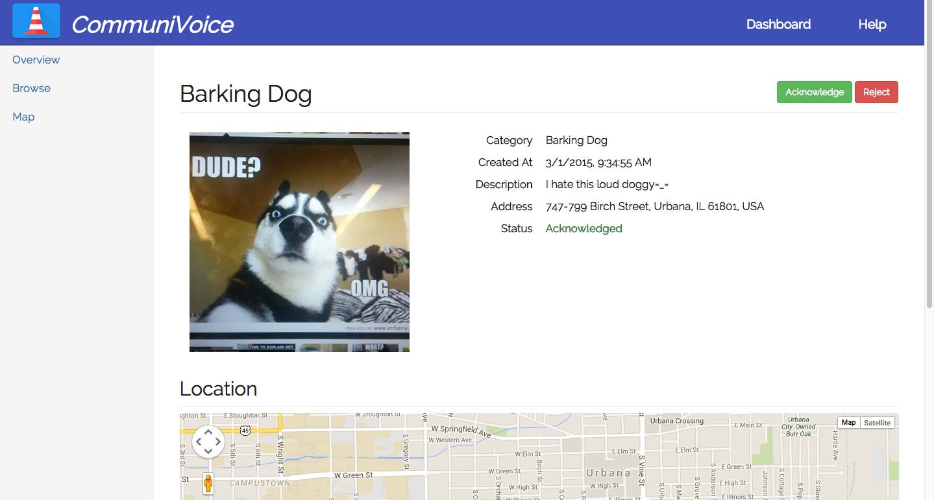Click the address 747-799 Birch Street
Image resolution: width=934 pixels, height=500 pixels.
pos(655,206)
